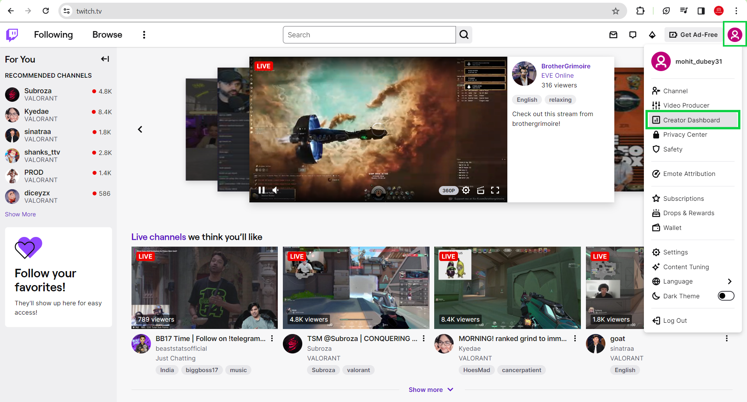Viewport: 747px width, 402px height.
Task: Mute the featured stream volume
Action: point(275,190)
